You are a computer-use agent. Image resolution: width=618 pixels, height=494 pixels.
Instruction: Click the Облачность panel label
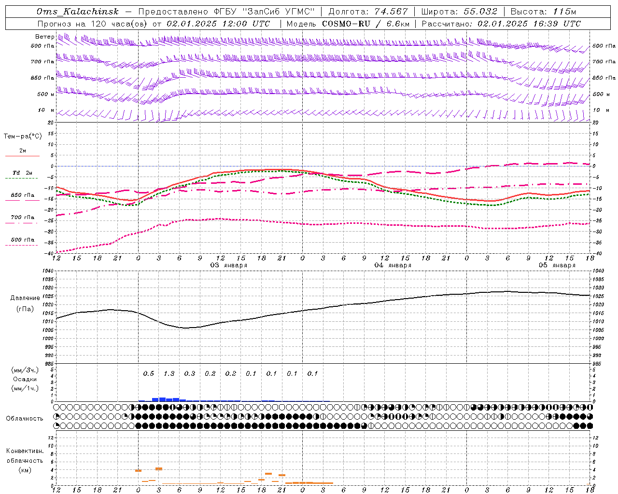25,419
